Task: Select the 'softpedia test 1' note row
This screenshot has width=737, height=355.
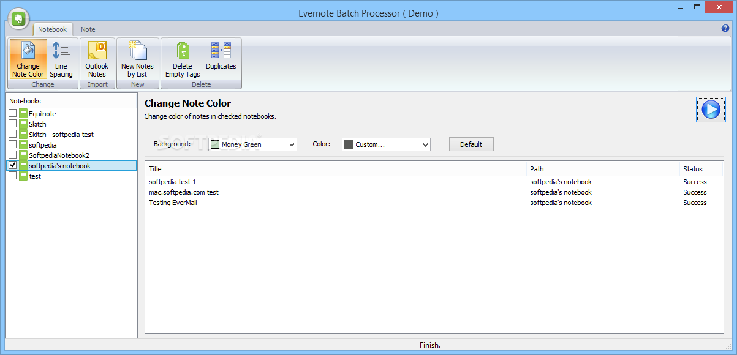Action: pyautogui.click(x=434, y=182)
